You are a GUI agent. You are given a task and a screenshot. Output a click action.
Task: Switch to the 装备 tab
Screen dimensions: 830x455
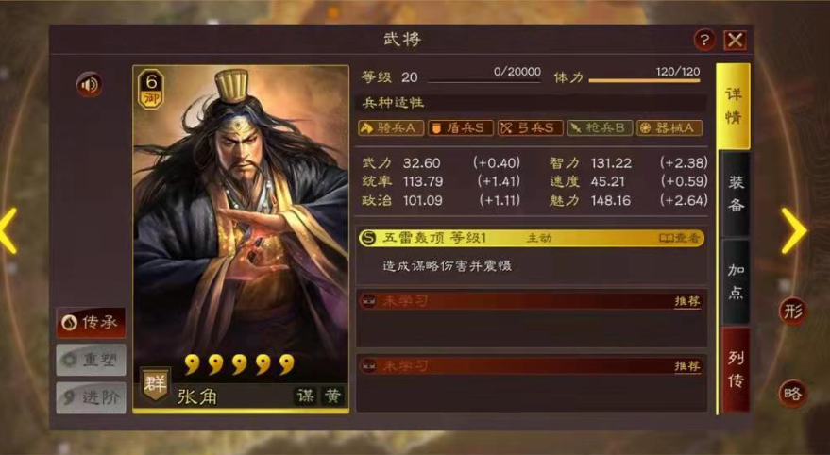click(736, 194)
